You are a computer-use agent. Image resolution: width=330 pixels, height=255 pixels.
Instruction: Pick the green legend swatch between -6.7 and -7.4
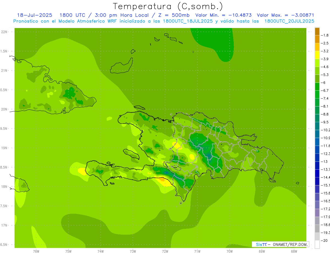pos(317,95)
